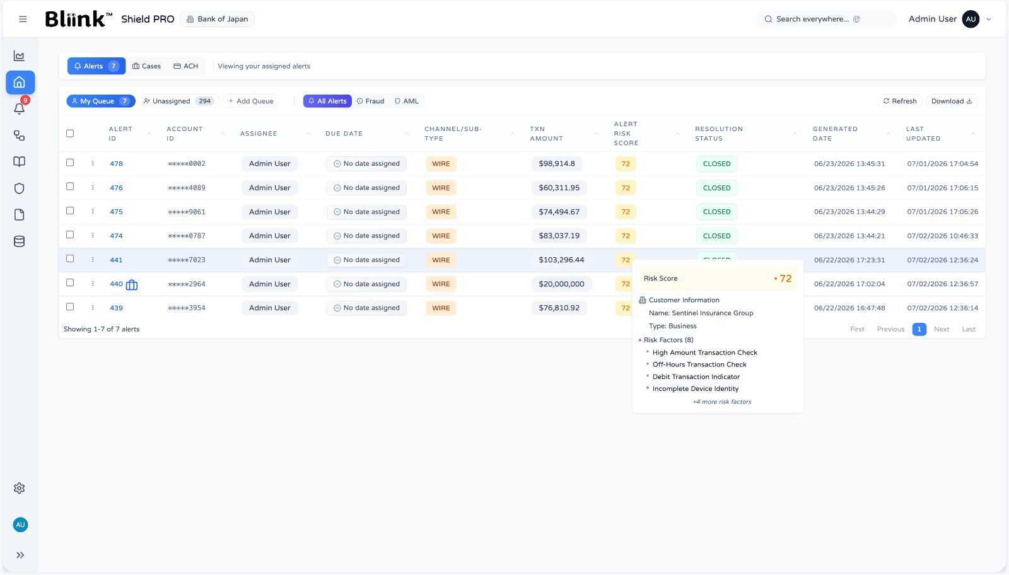Open row actions menu for alert 441

pos(93,260)
